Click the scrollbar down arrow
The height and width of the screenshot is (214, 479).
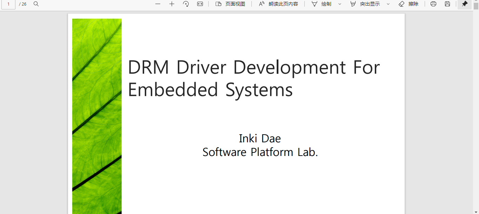476,211
